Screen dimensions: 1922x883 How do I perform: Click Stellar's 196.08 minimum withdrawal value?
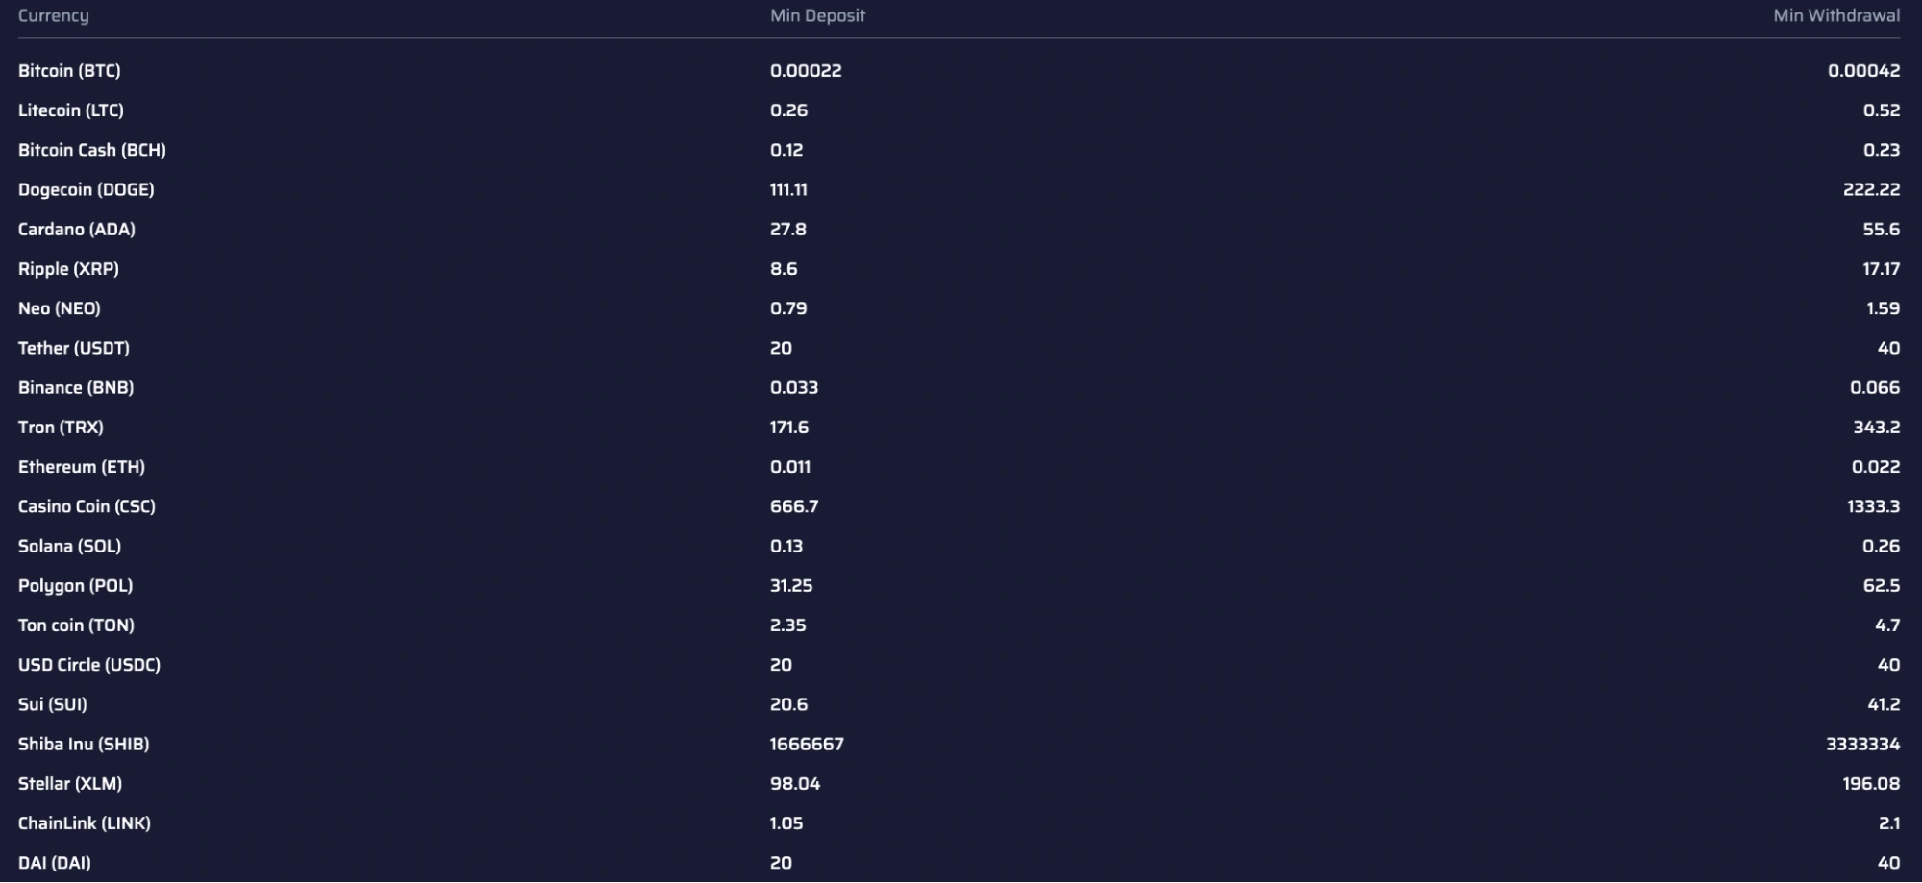coord(1870,784)
